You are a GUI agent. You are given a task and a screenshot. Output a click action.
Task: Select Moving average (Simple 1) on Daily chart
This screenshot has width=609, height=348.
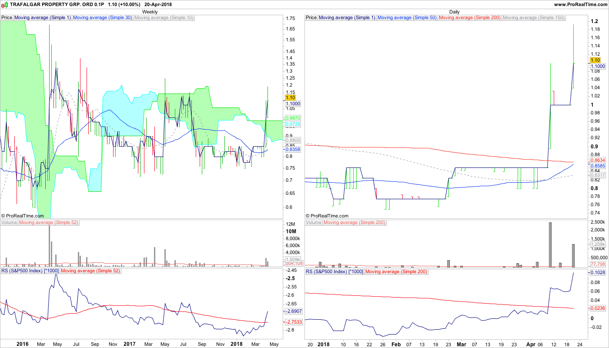pos(347,18)
